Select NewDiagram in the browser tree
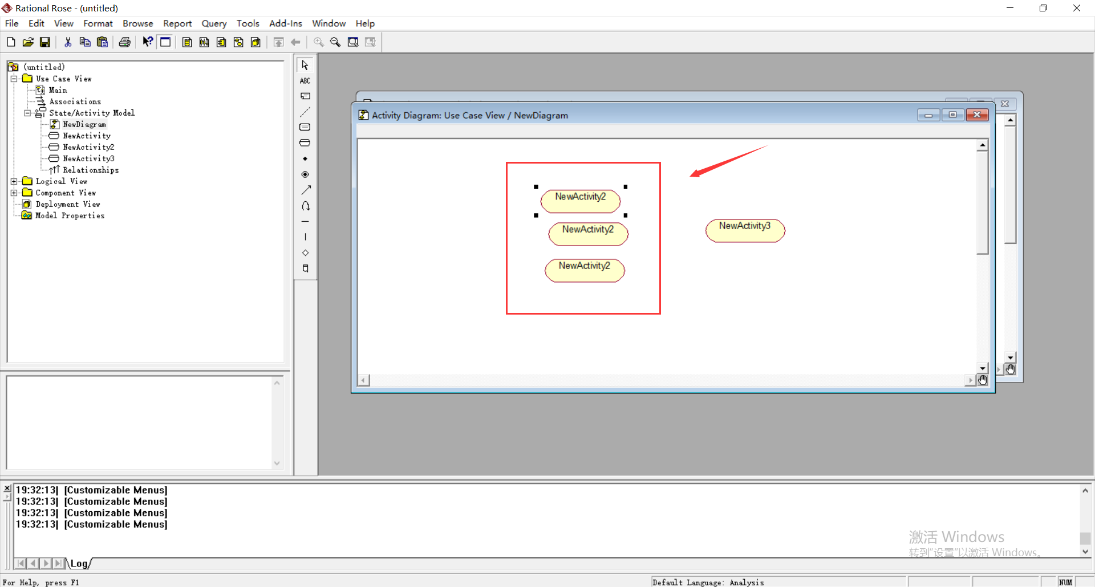Screen dimensions: 1095x587 [84, 124]
